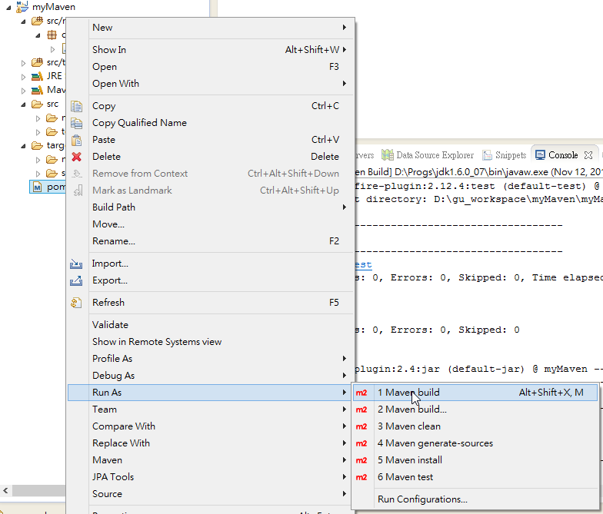Image resolution: width=603 pixels, height=514 pixels.
Task: Select Copy Qualified Name
Action: 211,123
